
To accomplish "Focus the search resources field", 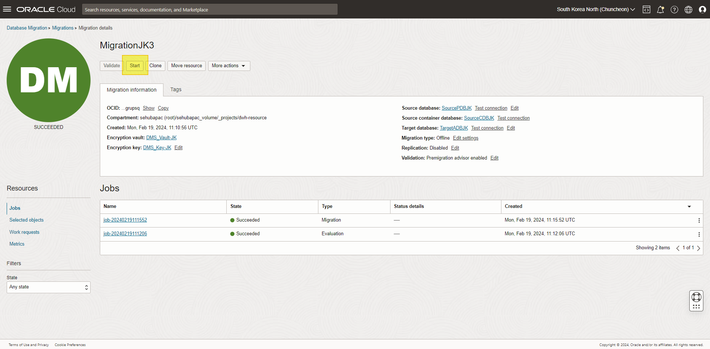I will tap(210, 10).
